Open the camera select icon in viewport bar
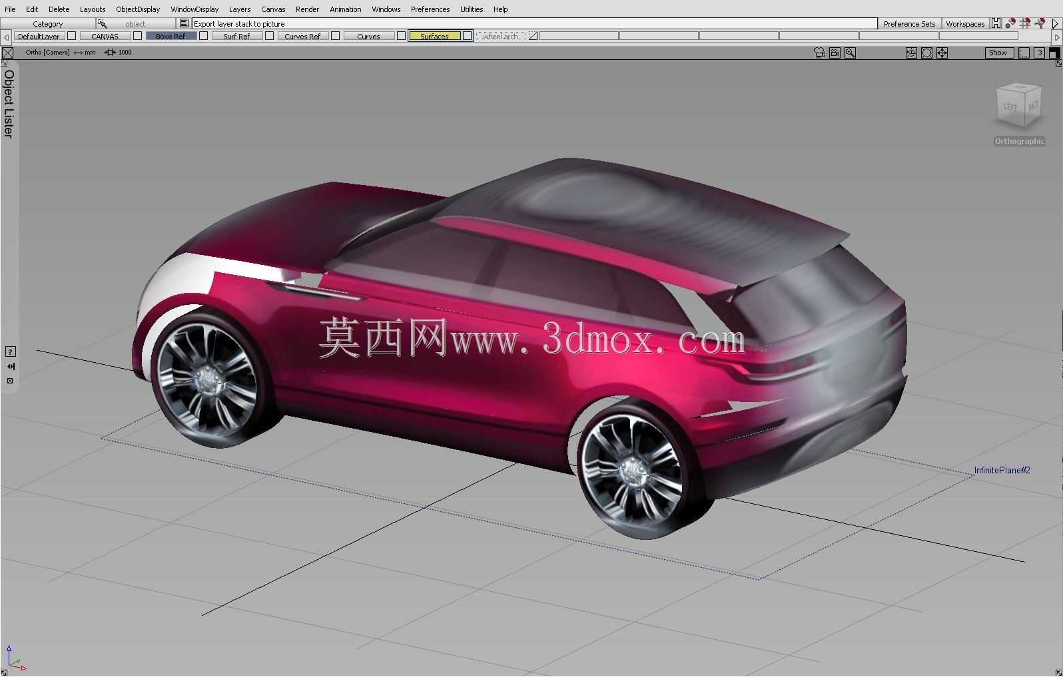Screen dimensions: 1063x677 [820, 53]
